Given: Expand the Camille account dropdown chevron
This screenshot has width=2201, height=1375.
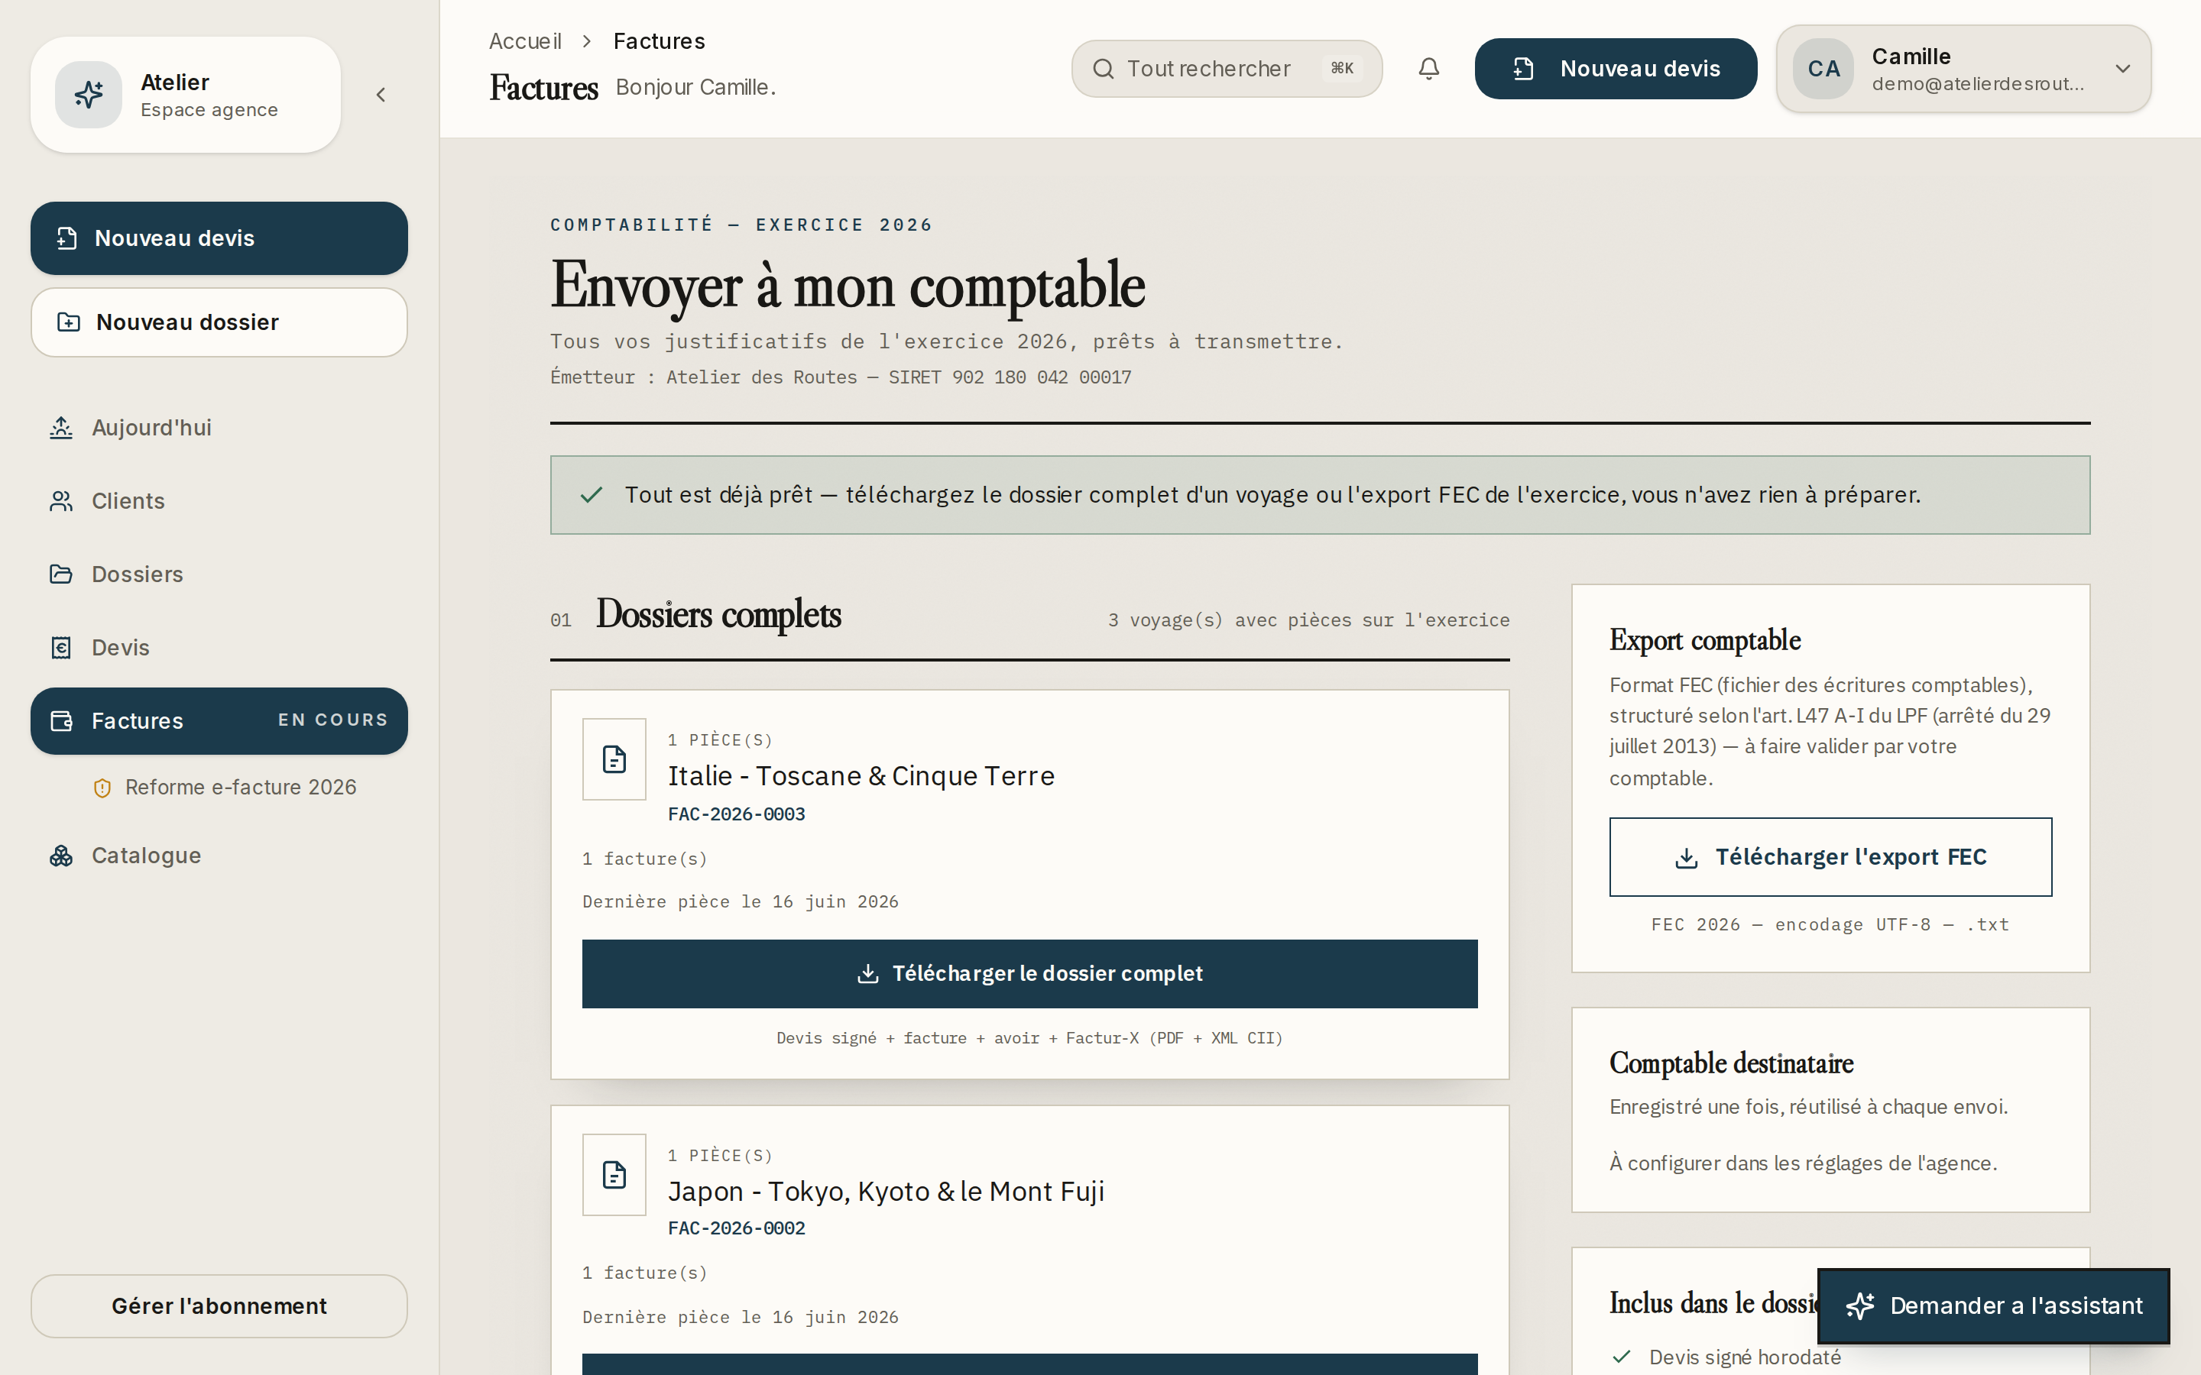Looking at the screenshot, I should 2123,69.
